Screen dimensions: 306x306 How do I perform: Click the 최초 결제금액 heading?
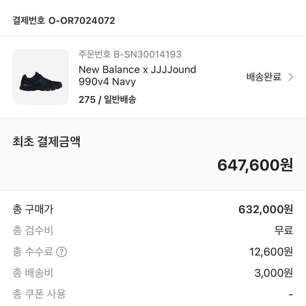coord(46,142)
